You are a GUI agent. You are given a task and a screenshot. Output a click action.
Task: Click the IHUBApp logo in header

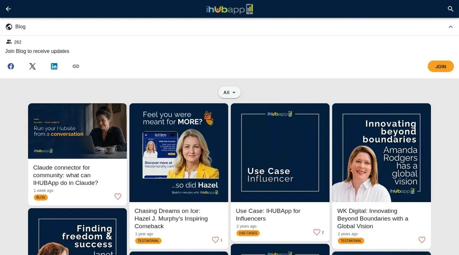click(229, 9)
